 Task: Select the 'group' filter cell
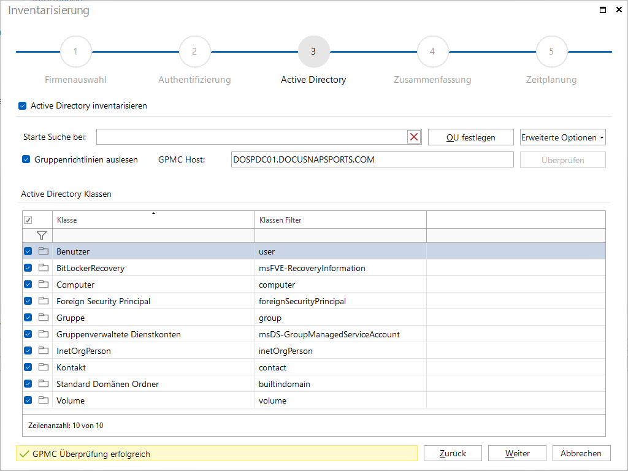pos(340,317)
